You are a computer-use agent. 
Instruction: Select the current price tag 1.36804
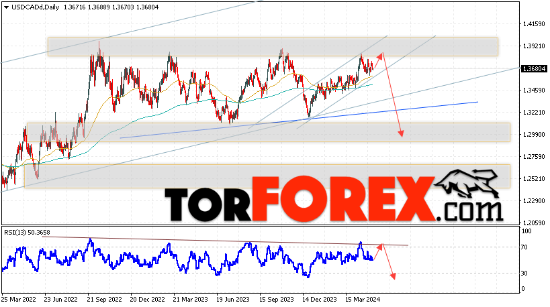pos(534,68)
